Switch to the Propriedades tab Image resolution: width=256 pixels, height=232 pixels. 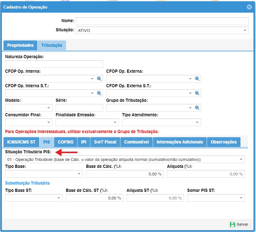pyautogui.click(x=20, y=46)
